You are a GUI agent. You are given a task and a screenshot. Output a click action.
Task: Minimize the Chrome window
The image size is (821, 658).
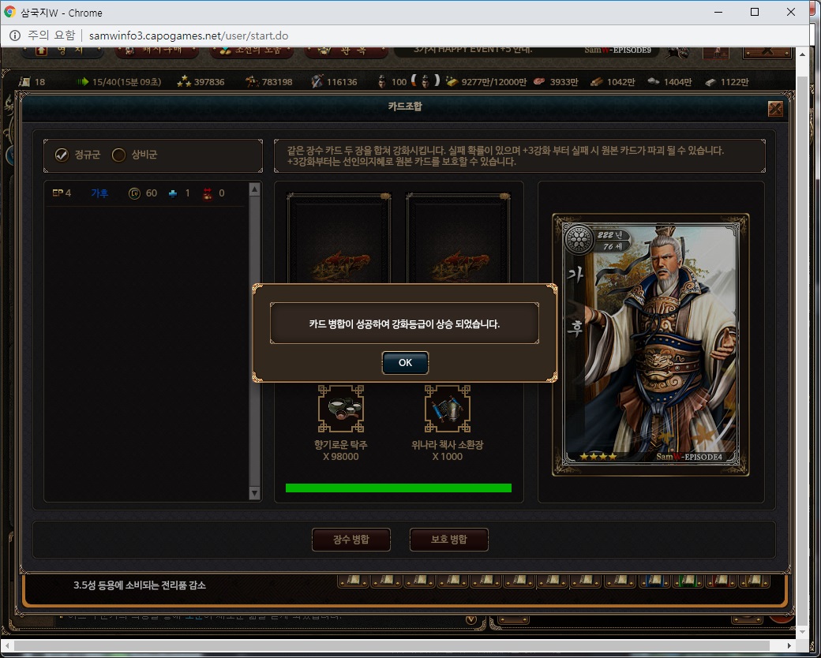pyautogui.click(x=718, y=12)
